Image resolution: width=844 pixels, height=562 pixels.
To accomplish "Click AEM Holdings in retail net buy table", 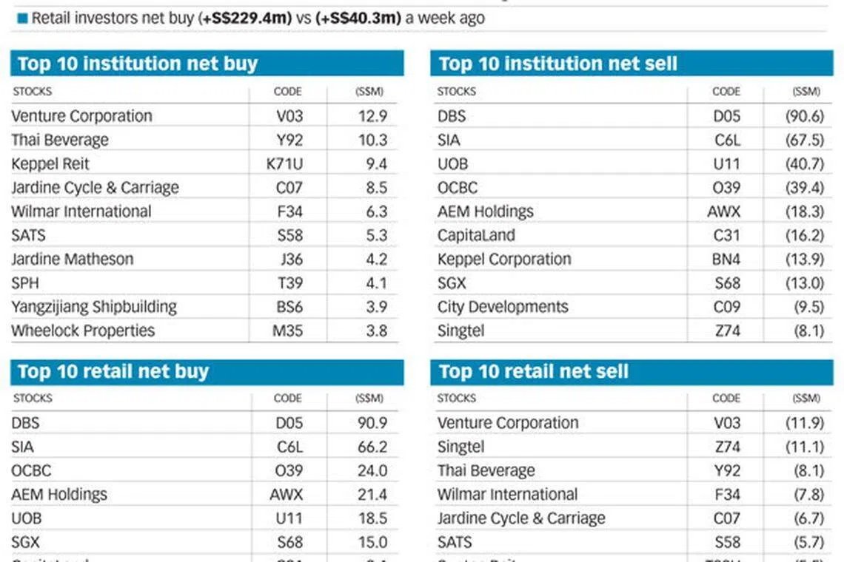I will [59, 494].
